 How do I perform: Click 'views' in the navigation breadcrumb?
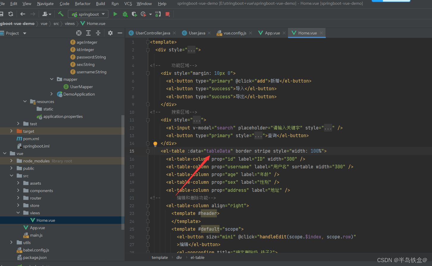(70, 23)
